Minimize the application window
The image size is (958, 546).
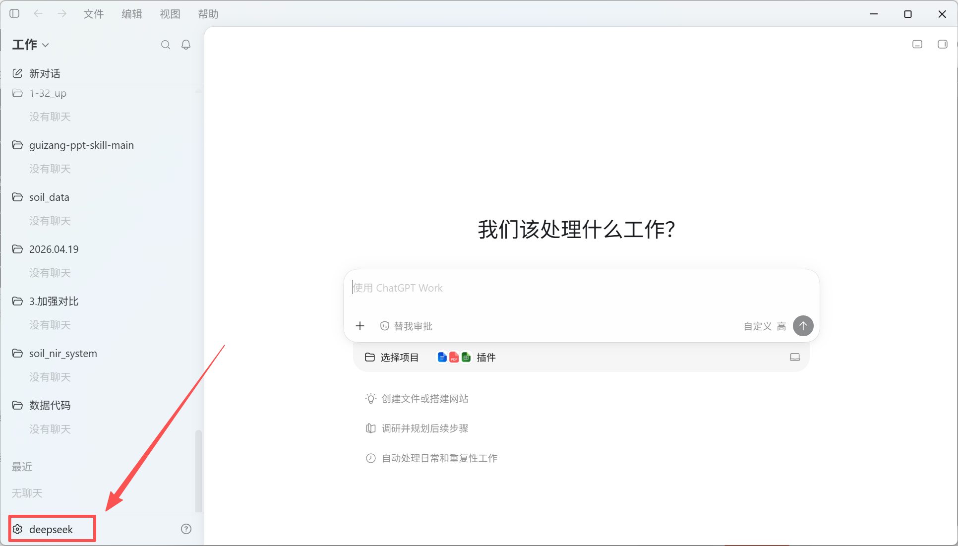(x=874, y=14)
